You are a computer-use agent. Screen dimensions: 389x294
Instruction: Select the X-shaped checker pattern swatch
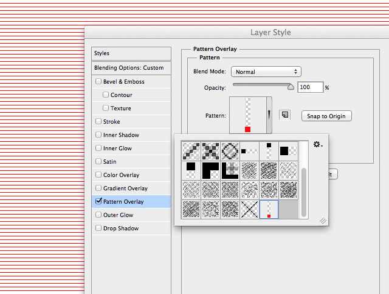pyautogui.click(x=210, y=151)
